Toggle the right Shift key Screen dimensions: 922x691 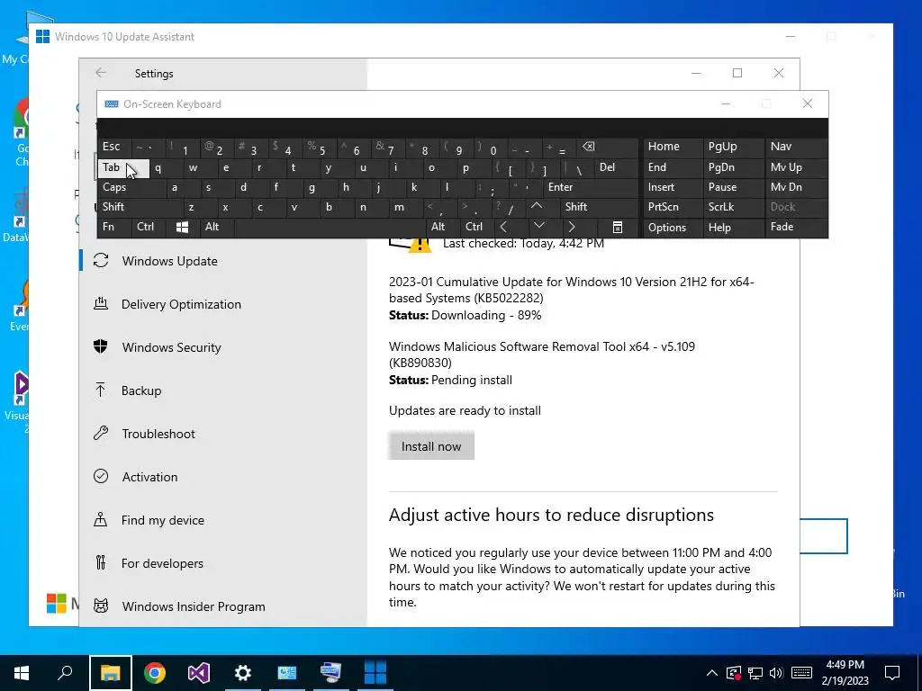click(599, 207)
